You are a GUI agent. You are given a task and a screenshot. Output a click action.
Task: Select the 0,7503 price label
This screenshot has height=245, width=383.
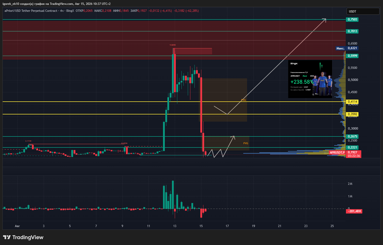coord(352,19)
